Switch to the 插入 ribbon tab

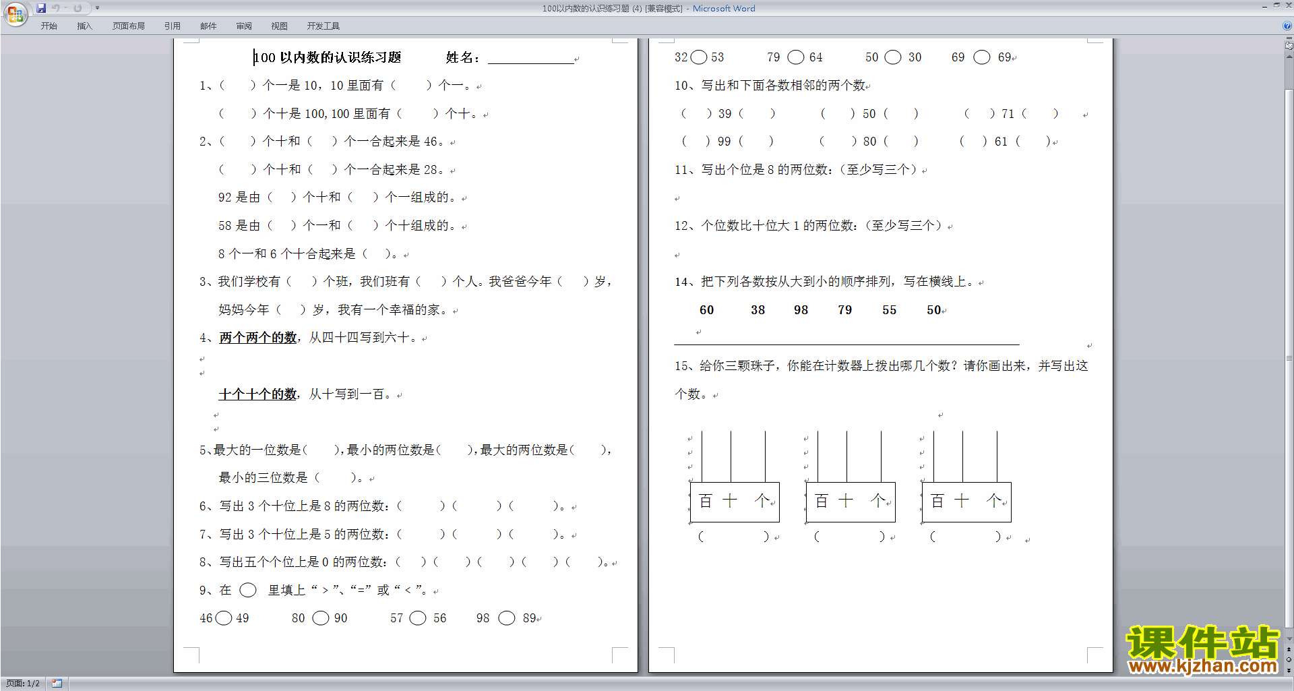click(x=84, y=26)
